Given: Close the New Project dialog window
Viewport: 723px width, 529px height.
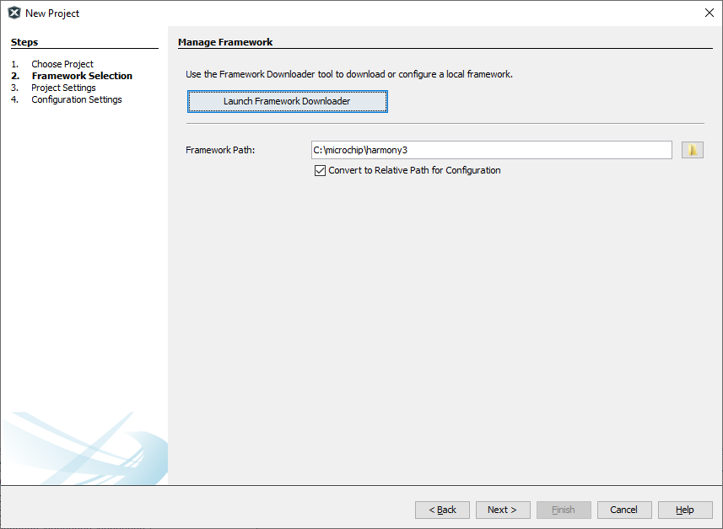Looking at the screenshot, I should [x=709, y=13].
